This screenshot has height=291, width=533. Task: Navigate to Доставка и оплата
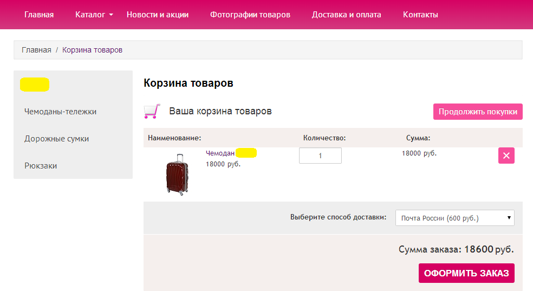(x=346, y=15)
